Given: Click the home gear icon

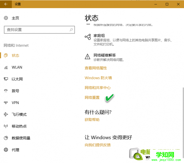Looking at the screenshot, I should click(6, 18).
